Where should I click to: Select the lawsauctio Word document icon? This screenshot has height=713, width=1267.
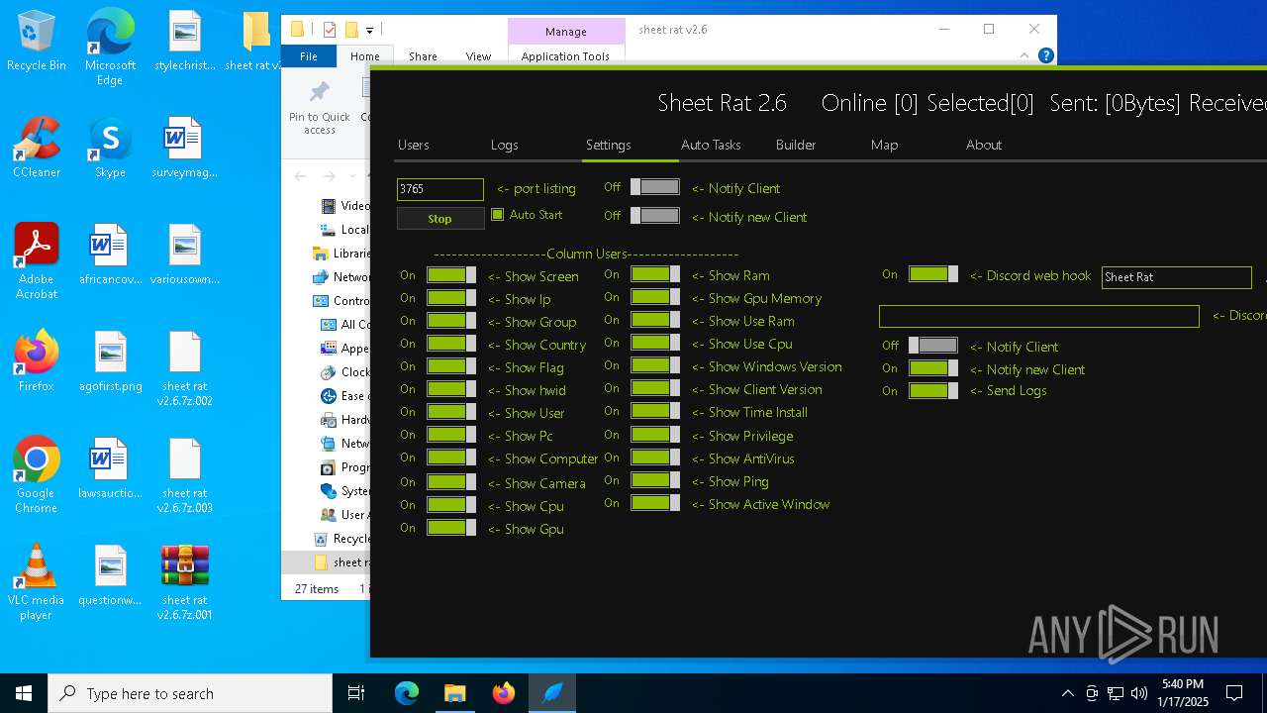pyautogui.click(x=111, y=468)
